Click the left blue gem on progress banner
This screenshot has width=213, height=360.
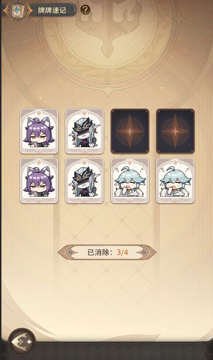[70, 252]
